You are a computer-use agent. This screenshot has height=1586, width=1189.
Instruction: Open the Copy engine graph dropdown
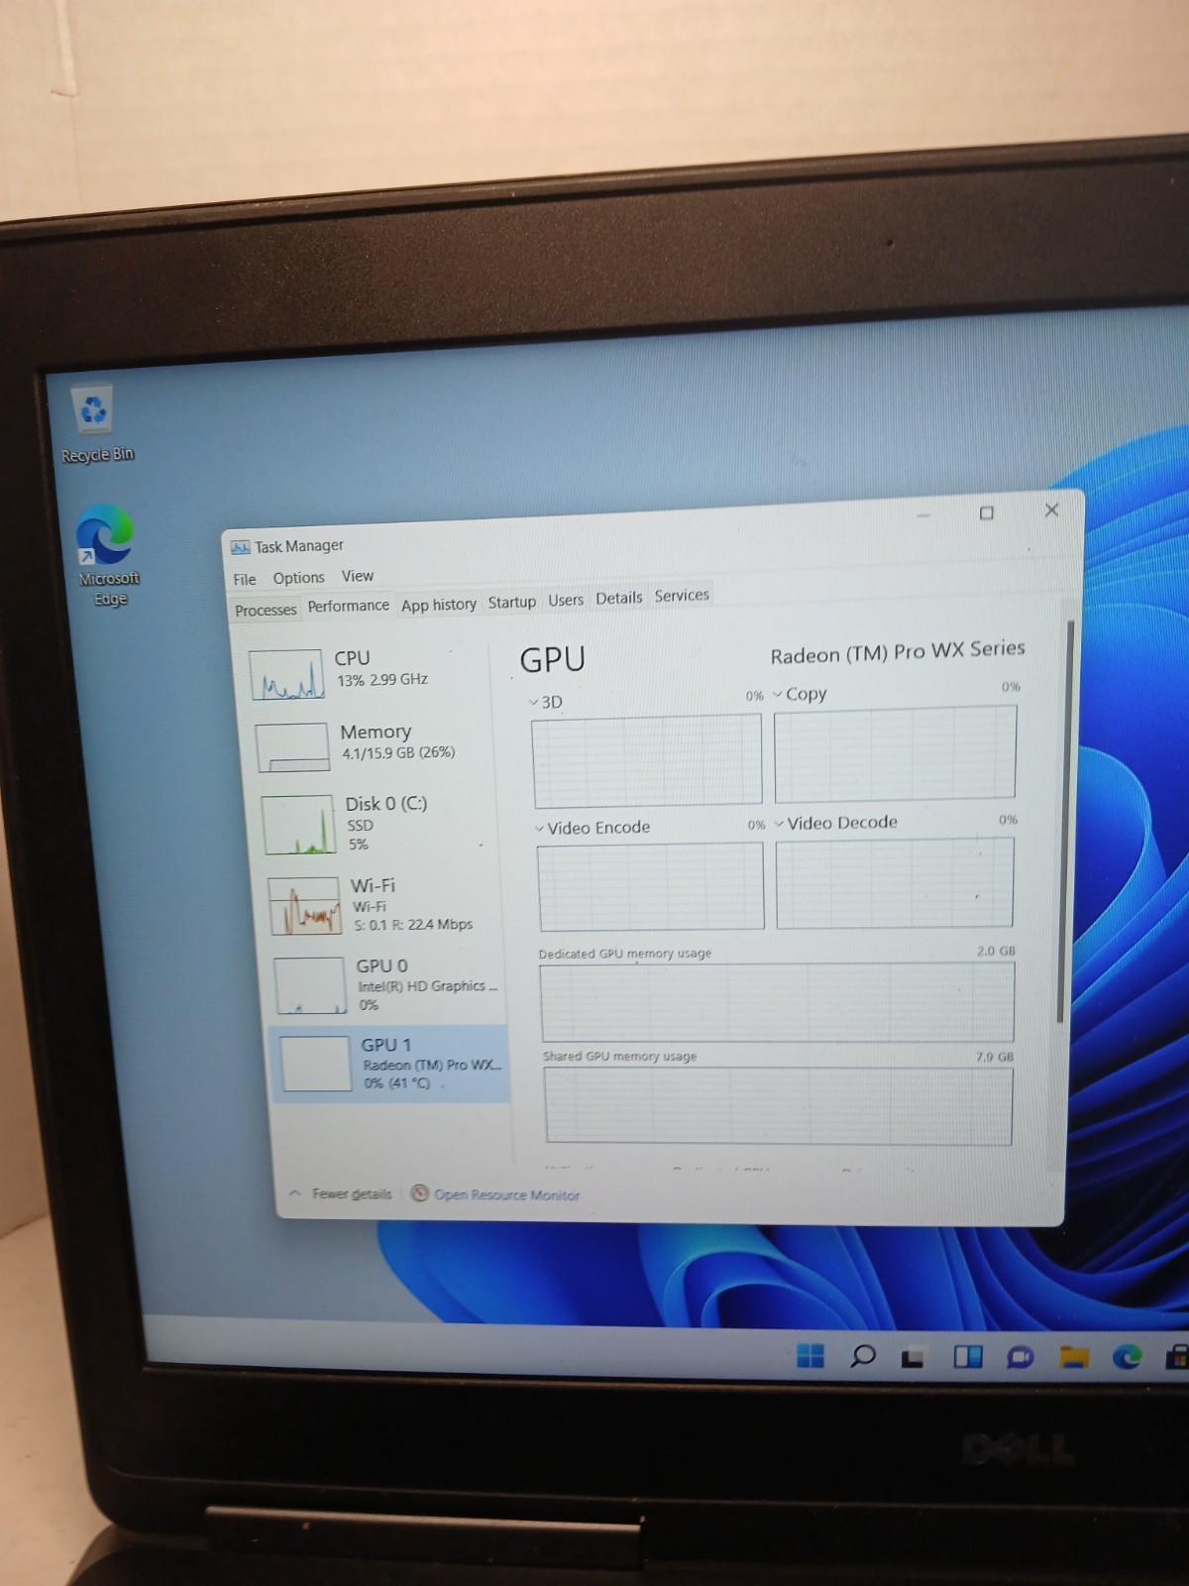click(x=800, y=694)
